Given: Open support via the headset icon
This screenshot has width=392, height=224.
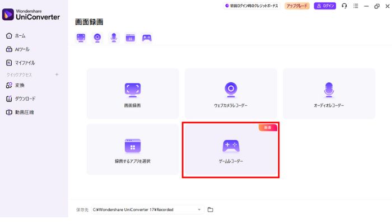Looking at the screenshot, I should [x=344, y=6].
